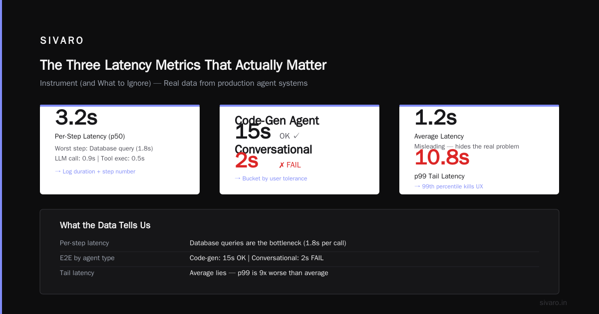Click 'Misleading — hides the real problem' note
Screen dimensions: 599x314
(467, 147)
